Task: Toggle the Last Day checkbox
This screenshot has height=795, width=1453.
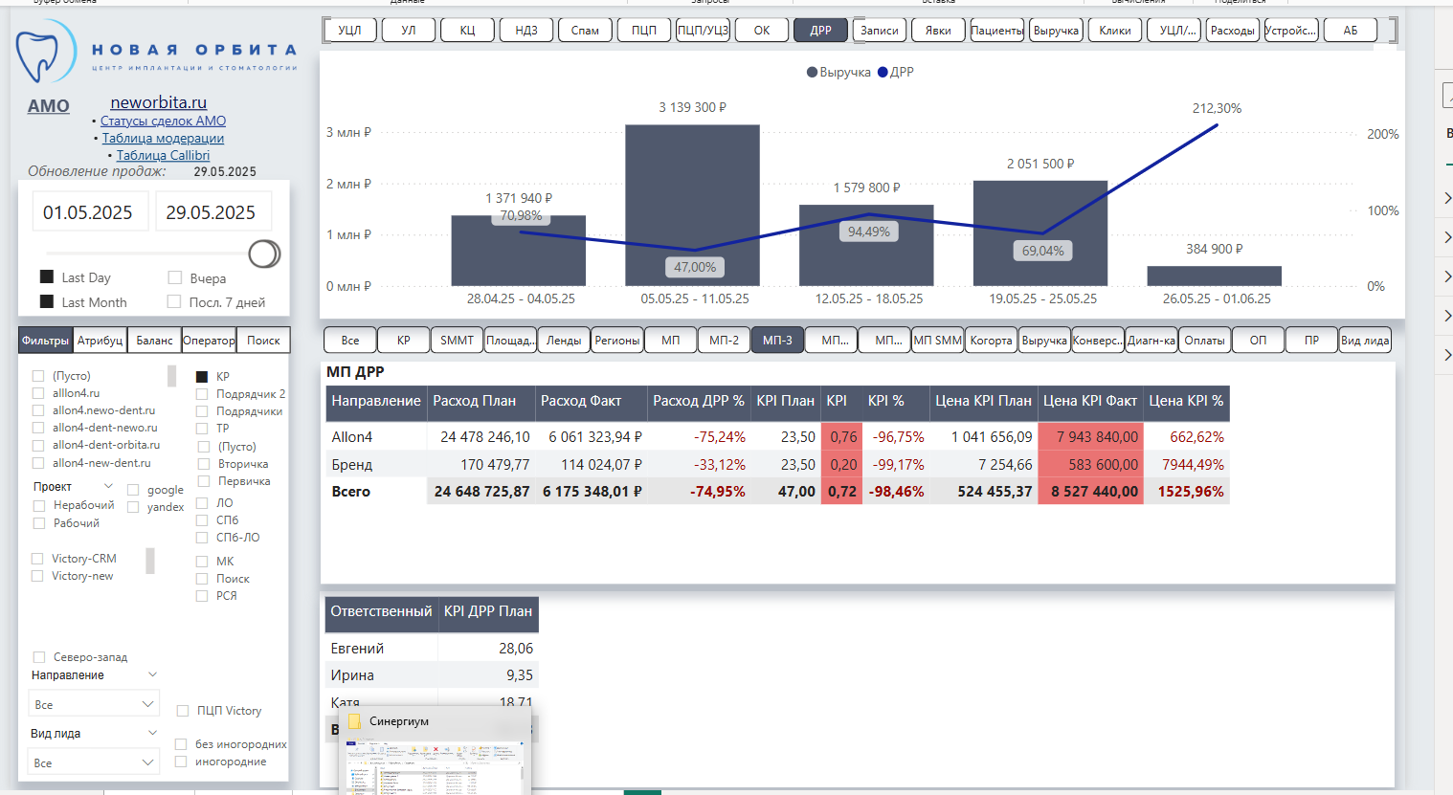Action: (x=47, y=277)
